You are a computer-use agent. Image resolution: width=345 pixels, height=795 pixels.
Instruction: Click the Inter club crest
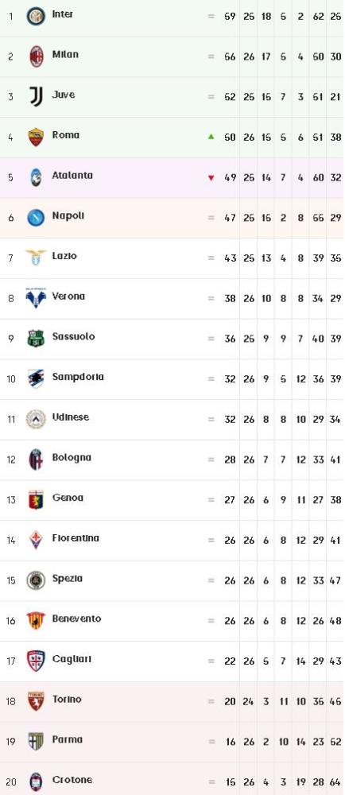tap(36, 16)
